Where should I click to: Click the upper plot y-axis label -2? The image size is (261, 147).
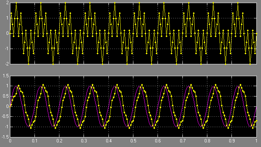tap(7, 64)
